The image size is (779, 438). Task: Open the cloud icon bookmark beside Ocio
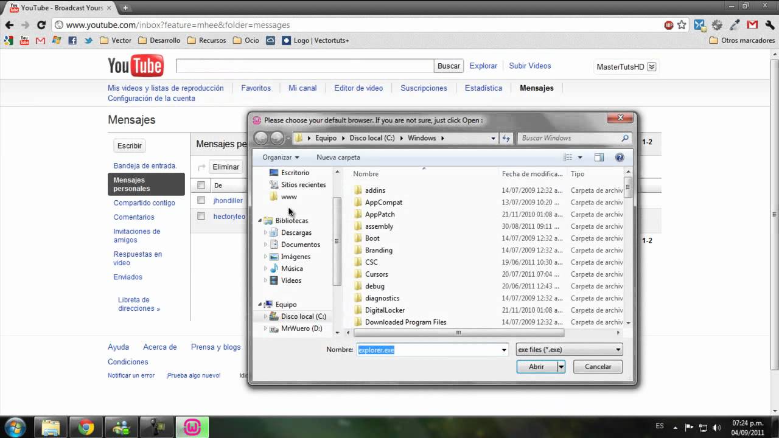click(270, 41)
